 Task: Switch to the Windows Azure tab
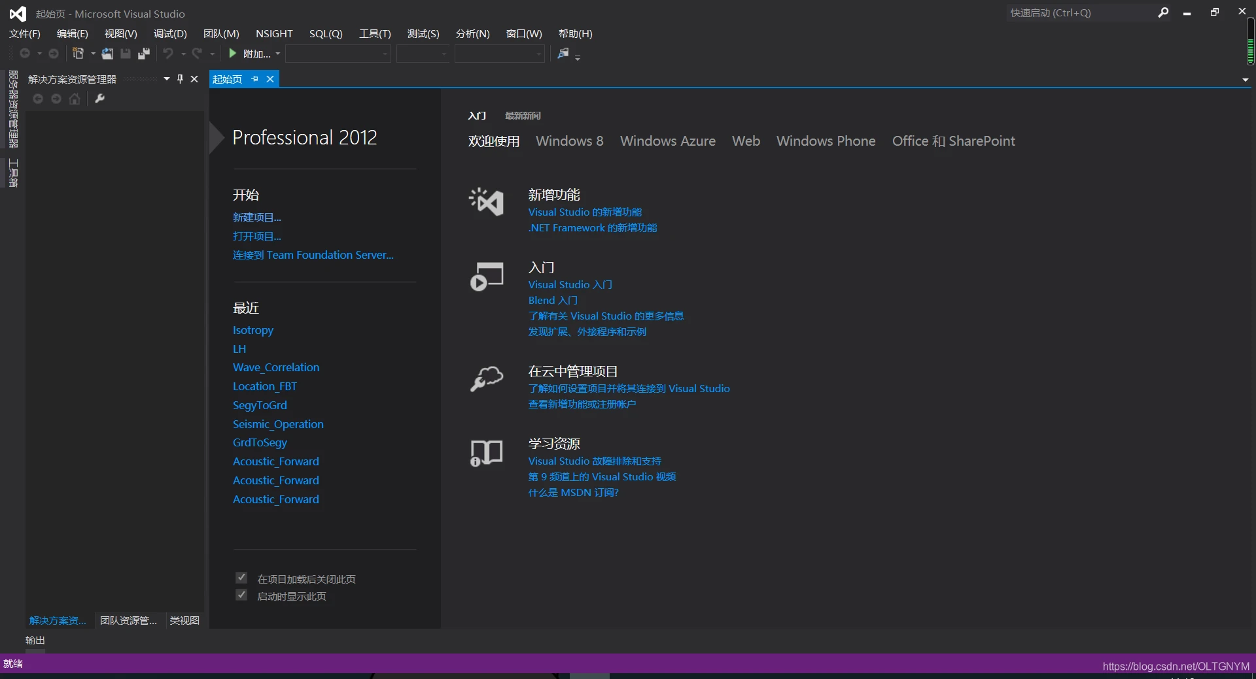pos(668,141)
